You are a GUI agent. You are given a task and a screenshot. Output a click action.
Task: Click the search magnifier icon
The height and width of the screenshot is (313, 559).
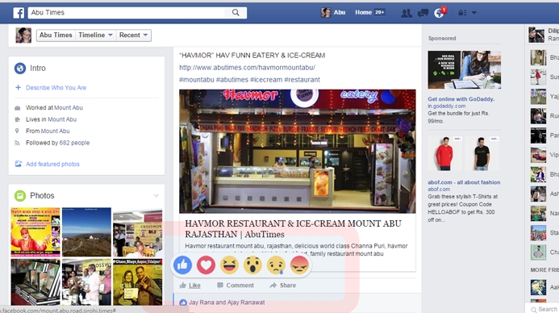tap(236, 12)
